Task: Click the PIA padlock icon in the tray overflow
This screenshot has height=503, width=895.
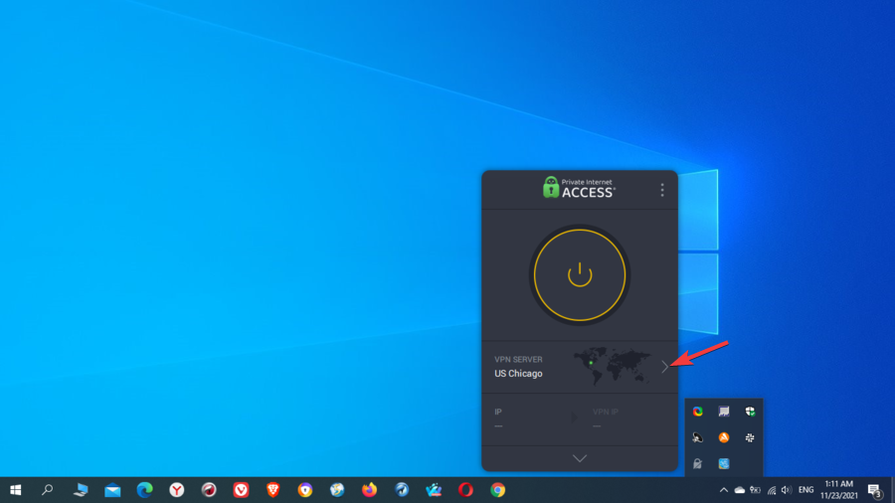Action: point(697,464)
